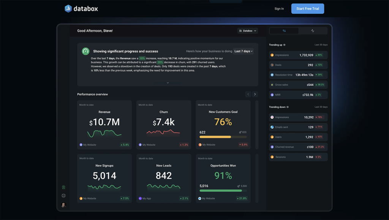Open the help lifebuoy icon in sidebar
This screenshot has height=220, width=389.
(x=63, y=196)
